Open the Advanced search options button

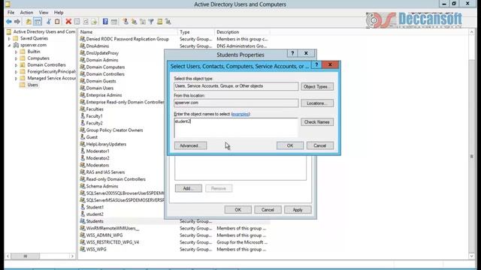pyautogui.click(x=190, y=145)
